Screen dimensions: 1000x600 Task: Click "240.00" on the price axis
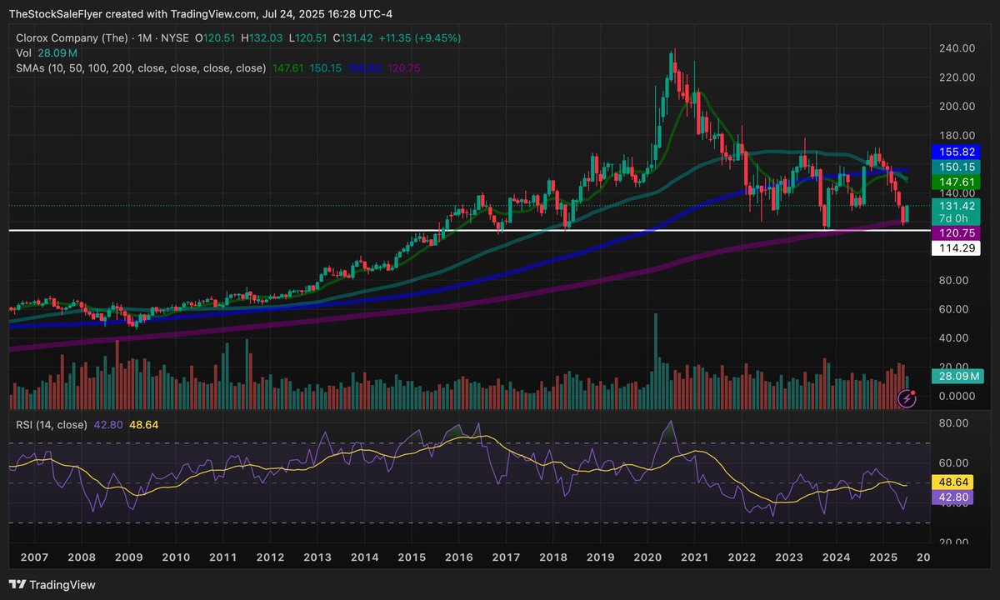click(957, 48)
